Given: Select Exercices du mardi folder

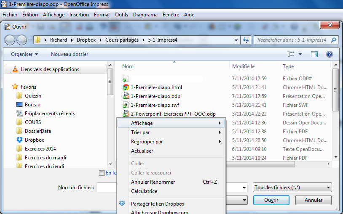Looking at the screenshot, I should (46, 157).
